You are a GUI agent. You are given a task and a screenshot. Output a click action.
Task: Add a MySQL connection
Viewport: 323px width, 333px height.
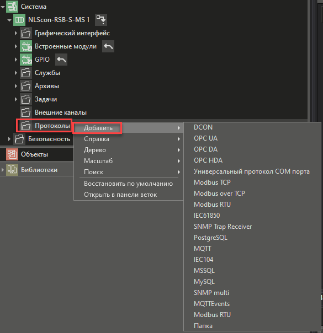click(252, 282)
